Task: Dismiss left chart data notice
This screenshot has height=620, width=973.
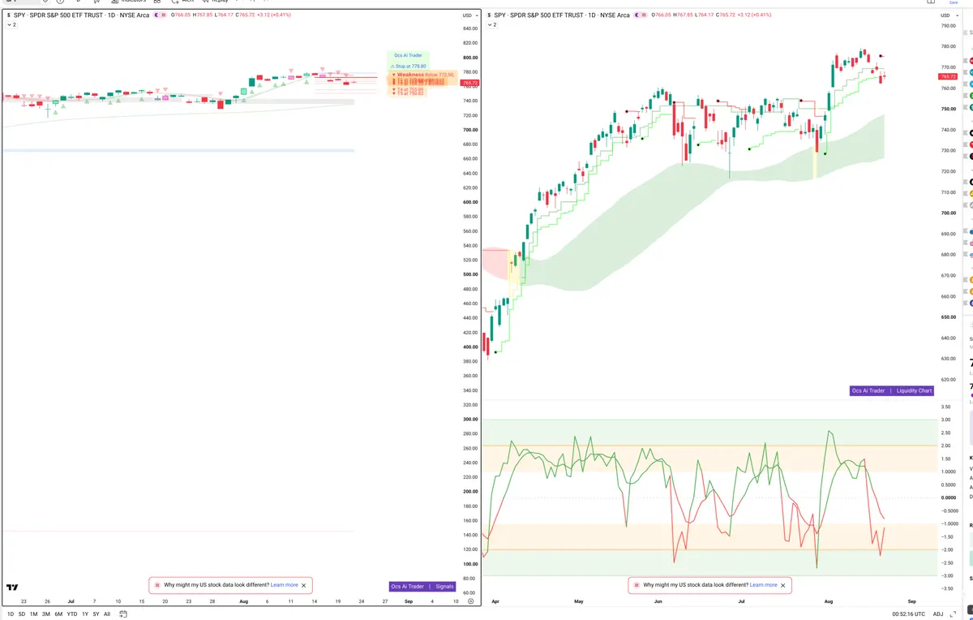Action: [x=304, y=585]
